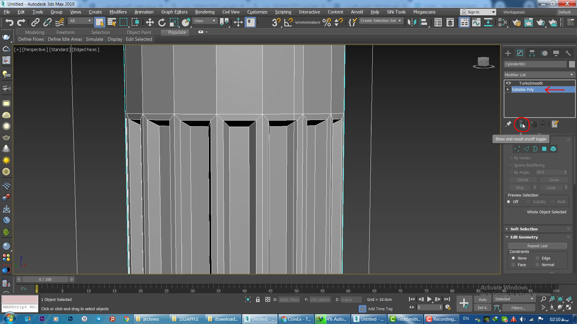
Task: Select Face constraint radio
Action: pyautogui.click(x=513, y=265)
